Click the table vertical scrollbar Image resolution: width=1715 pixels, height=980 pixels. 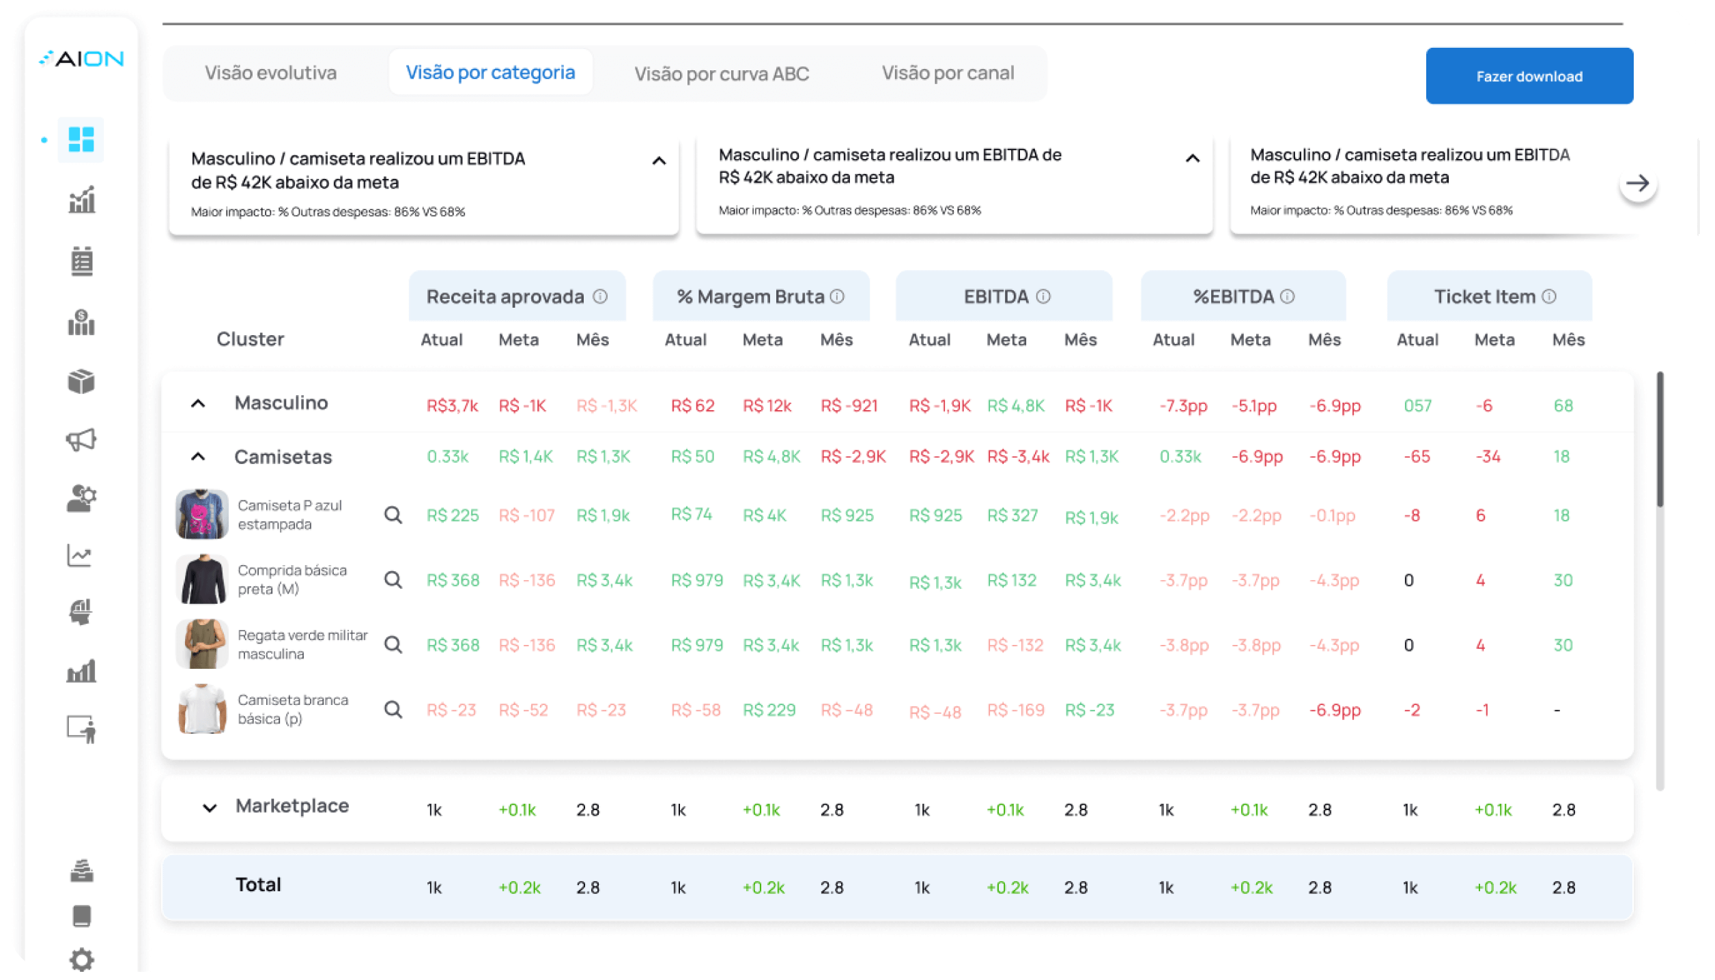tap(1660, 439)
